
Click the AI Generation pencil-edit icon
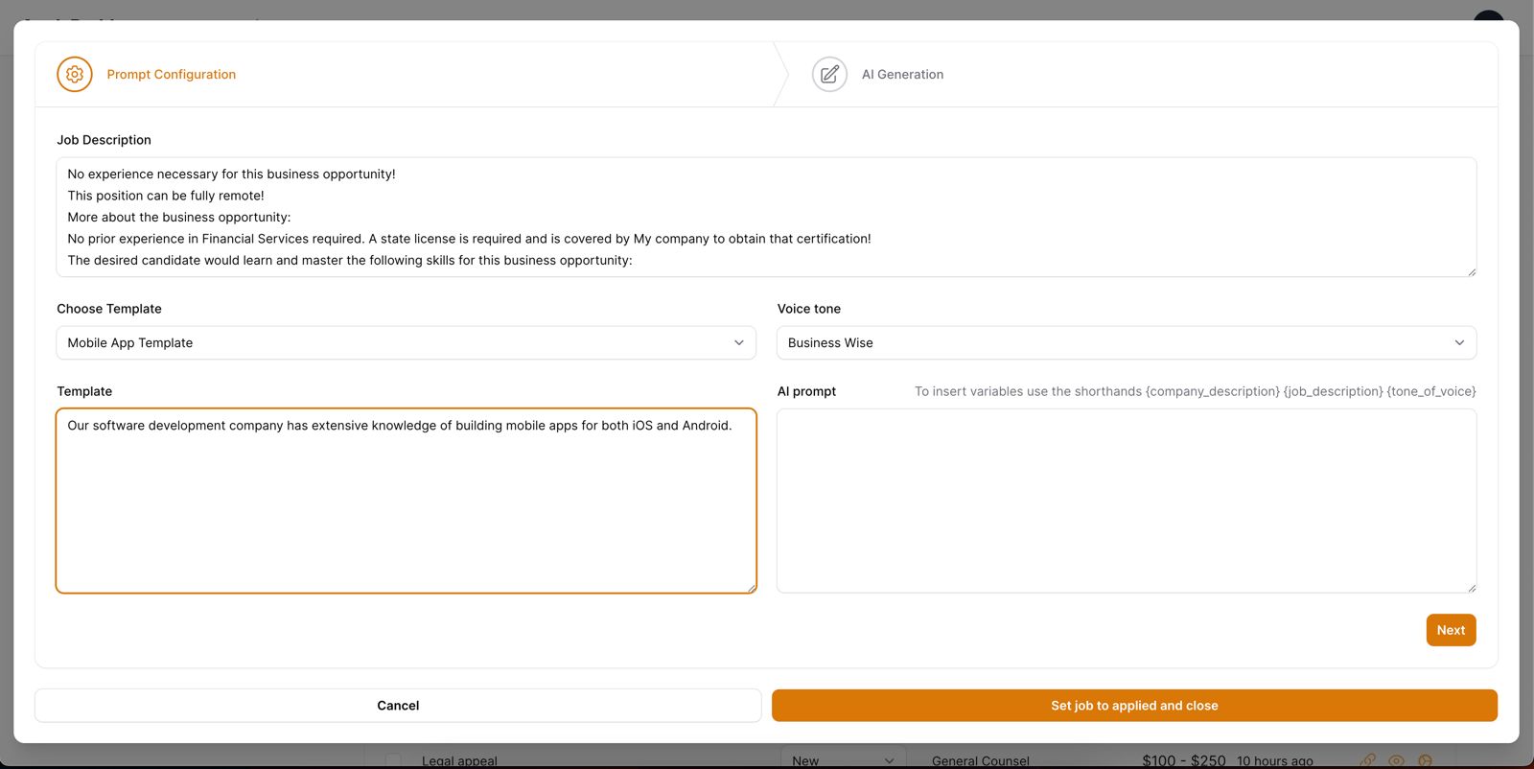click(x=829, y=74)
